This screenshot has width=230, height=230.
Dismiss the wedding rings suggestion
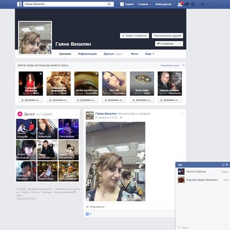(152, 73)
